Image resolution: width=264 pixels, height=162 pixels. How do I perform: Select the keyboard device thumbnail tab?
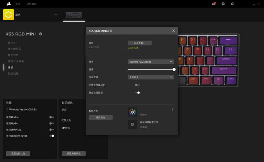click(74, 15)
